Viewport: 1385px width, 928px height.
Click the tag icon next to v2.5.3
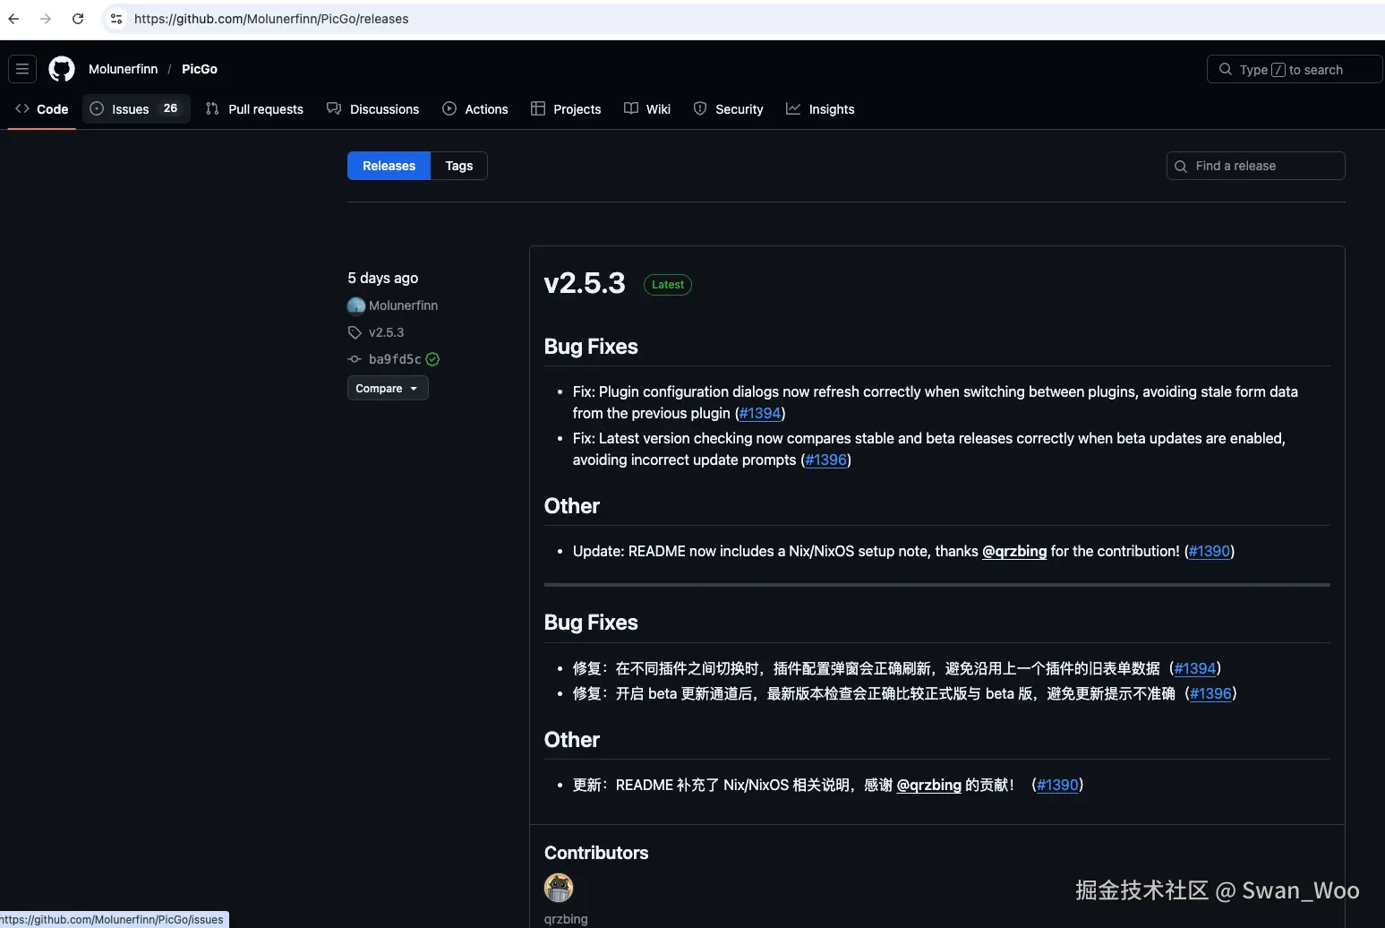pyautogui.click(x=355, y=332)
